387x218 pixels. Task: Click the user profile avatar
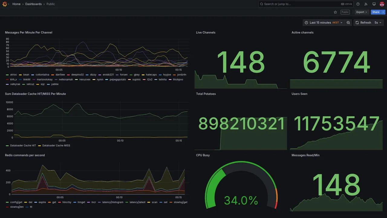click(x=382, y=4)
